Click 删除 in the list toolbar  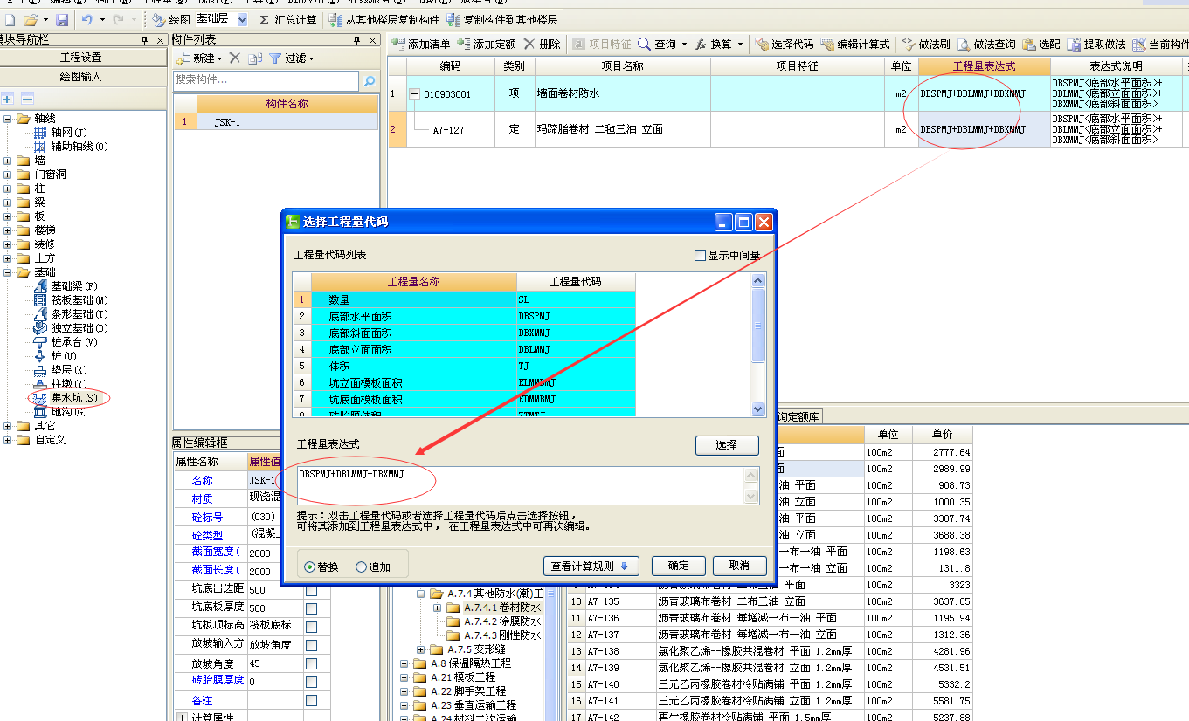click(x=543, y=44)
